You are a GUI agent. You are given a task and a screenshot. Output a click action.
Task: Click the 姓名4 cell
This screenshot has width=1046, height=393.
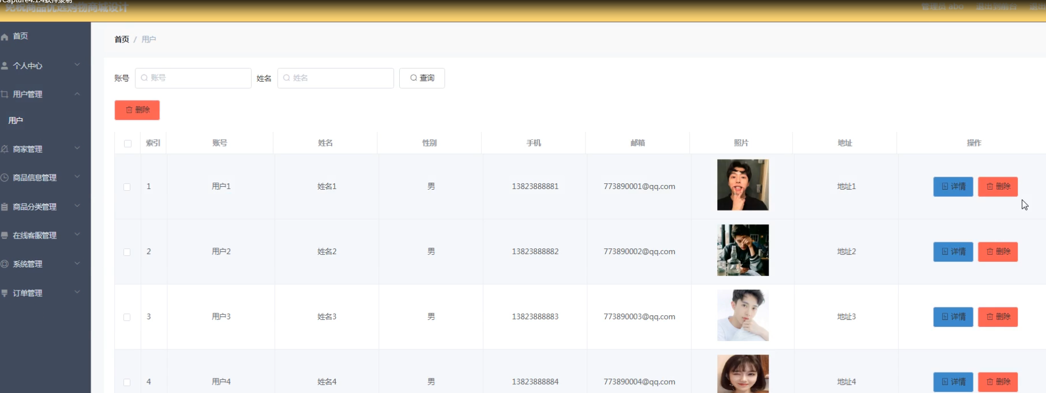(x=327, y=382)
